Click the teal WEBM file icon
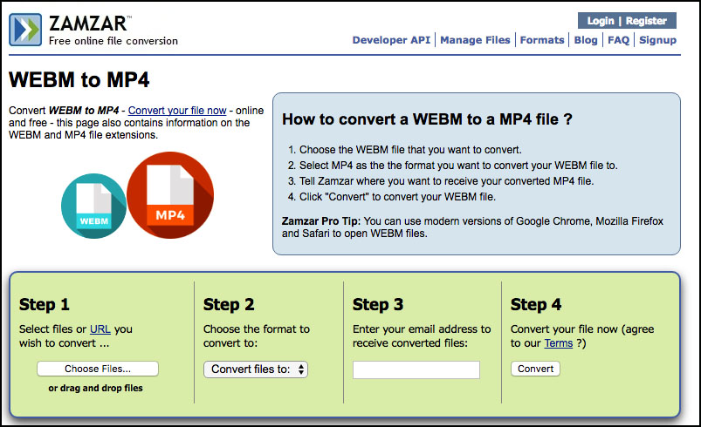701x427 pixels. point(94,206)
